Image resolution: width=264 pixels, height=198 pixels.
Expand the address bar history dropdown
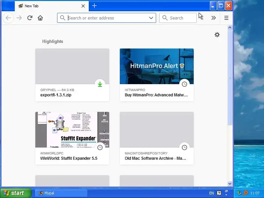tap(151, 18)
